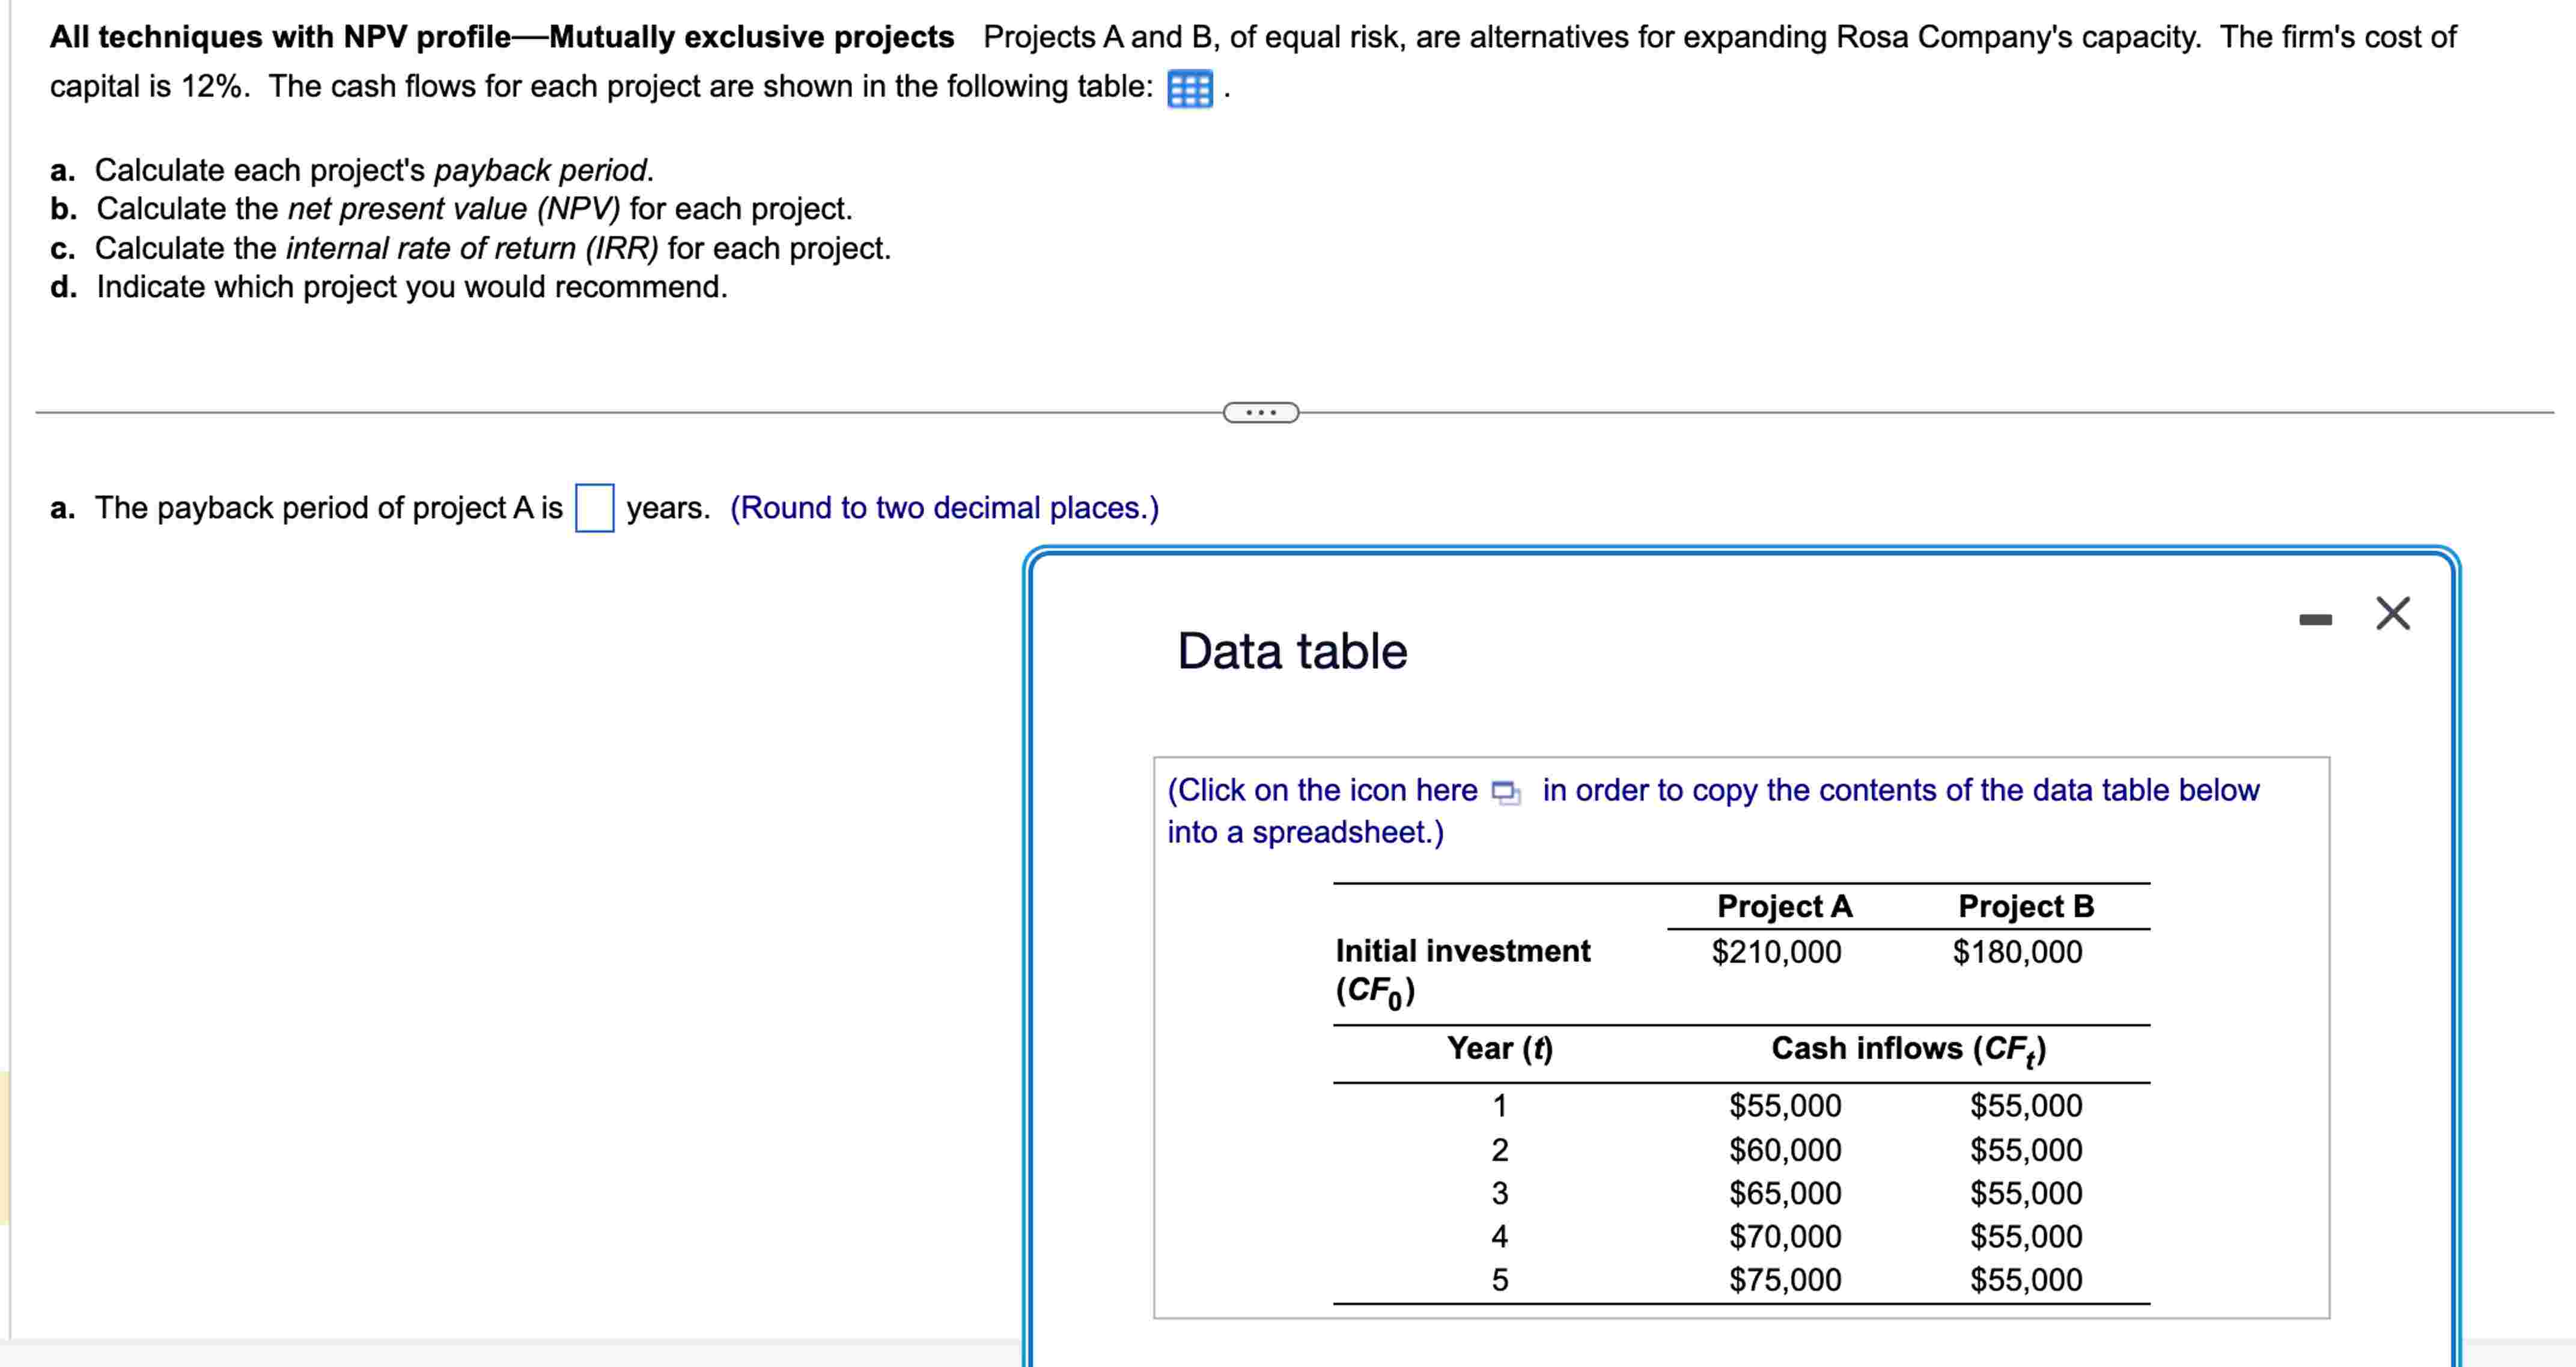
Task: Click the copy-to-spreadsheet icon
Action: click(x=1505, y=792)
